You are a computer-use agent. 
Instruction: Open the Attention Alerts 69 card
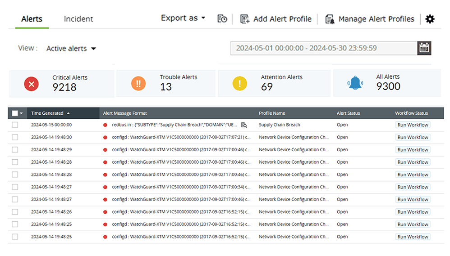274,84
